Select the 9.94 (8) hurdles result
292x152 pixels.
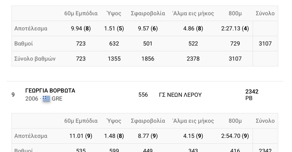(81, 29)
